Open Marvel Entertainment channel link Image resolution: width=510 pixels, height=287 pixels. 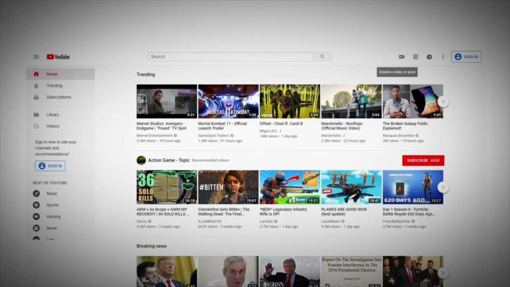[x=155, y=135]
